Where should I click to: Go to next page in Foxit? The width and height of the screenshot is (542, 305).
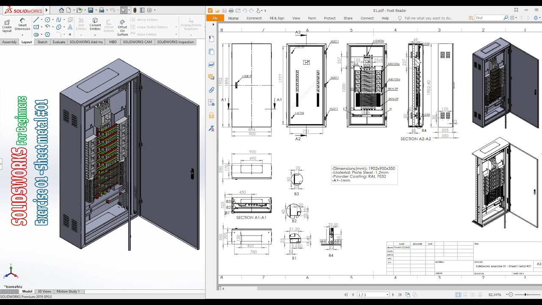click(393, 294)
